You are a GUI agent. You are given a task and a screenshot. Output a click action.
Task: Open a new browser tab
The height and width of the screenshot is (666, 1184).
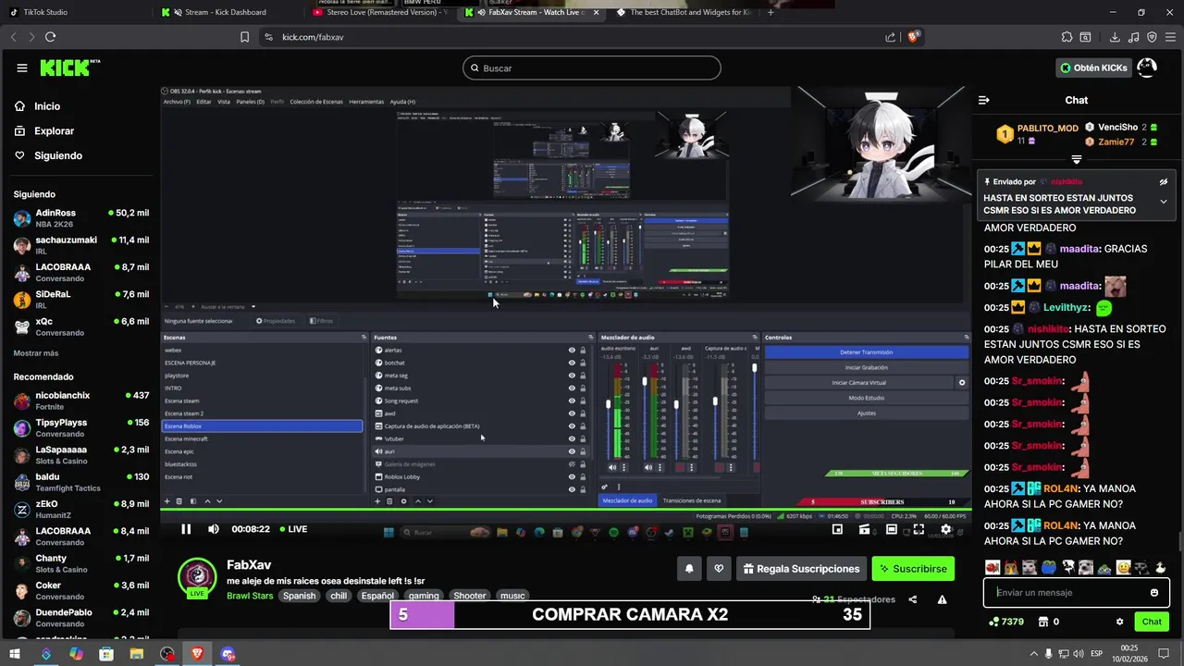tap(771, 12)
